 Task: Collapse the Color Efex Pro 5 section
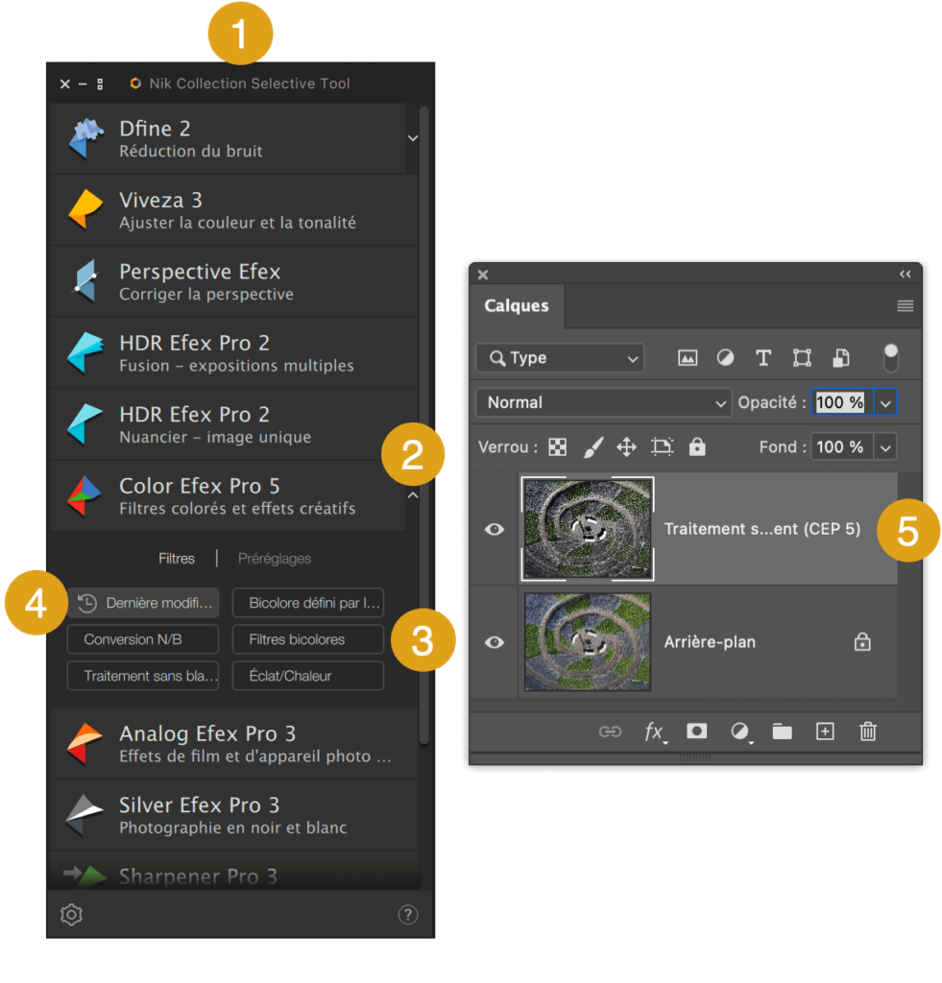[x=413, y=495]
